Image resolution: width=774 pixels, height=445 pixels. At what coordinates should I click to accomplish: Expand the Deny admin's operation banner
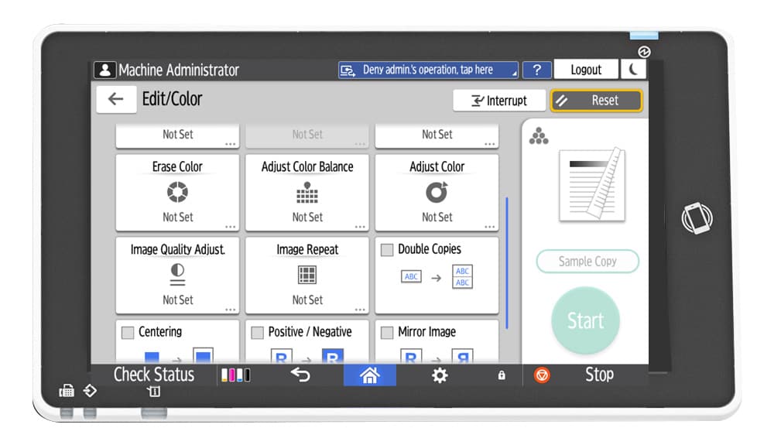click(428, 70)
